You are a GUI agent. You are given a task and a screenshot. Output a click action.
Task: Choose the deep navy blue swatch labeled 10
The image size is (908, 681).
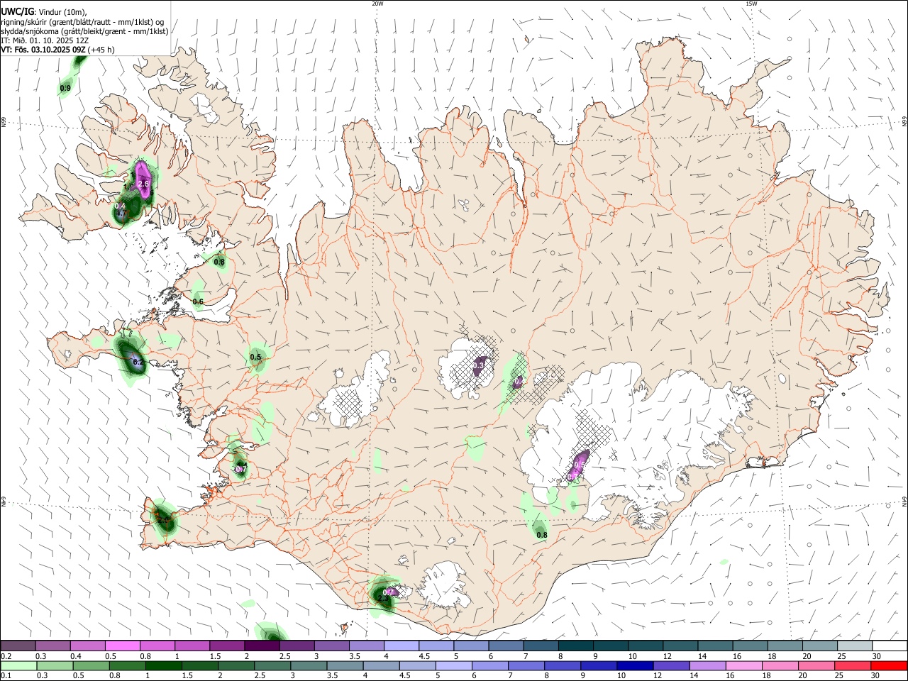[634, 666]
